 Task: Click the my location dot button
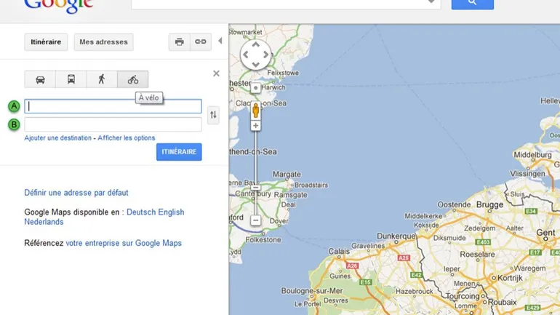point(255,88)
